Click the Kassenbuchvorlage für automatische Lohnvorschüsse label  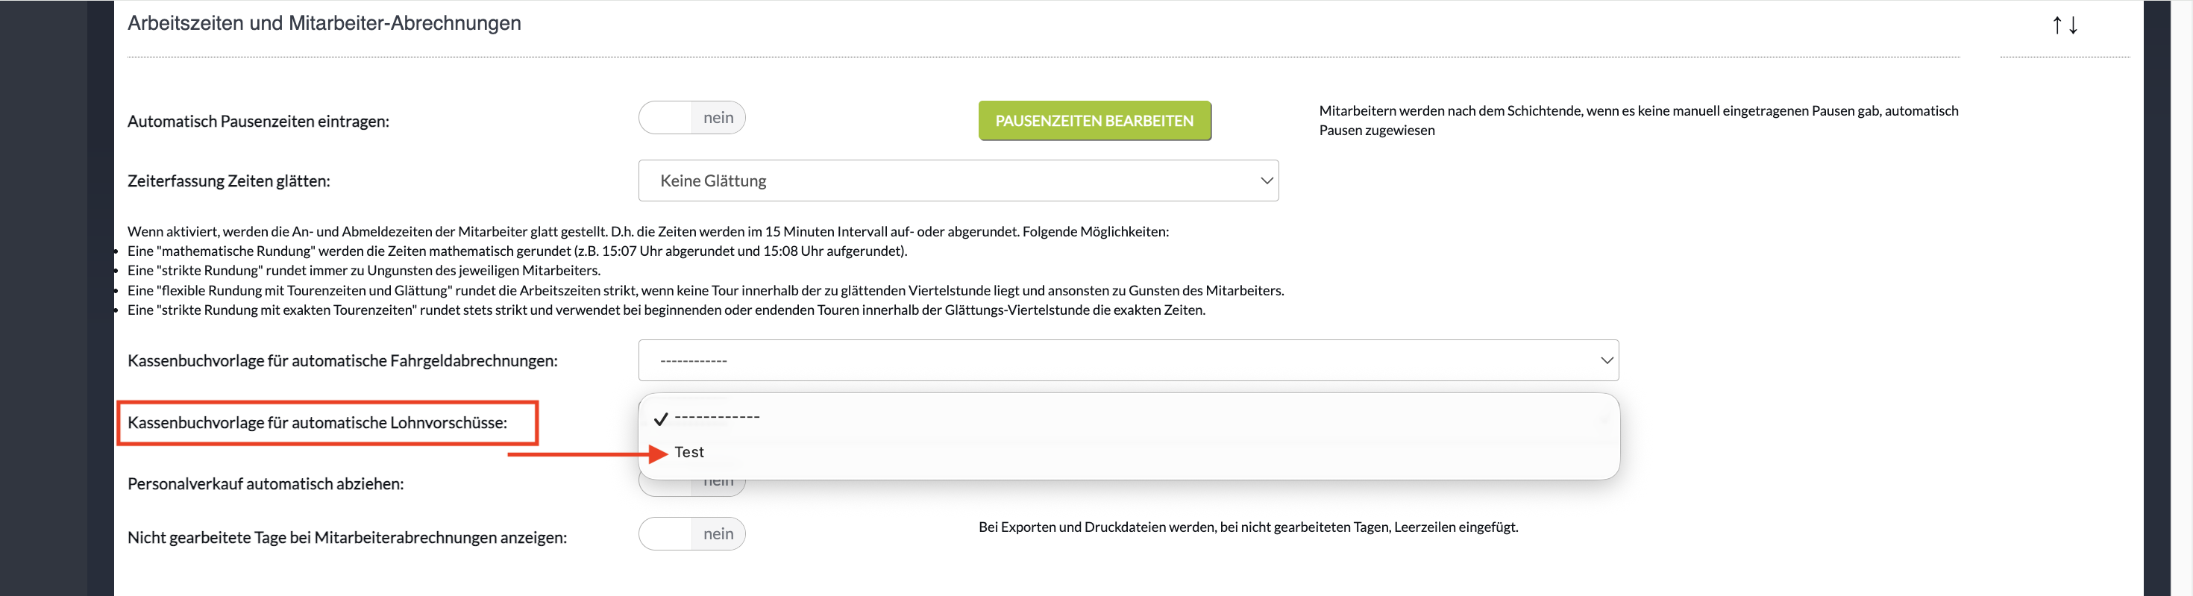317,423
